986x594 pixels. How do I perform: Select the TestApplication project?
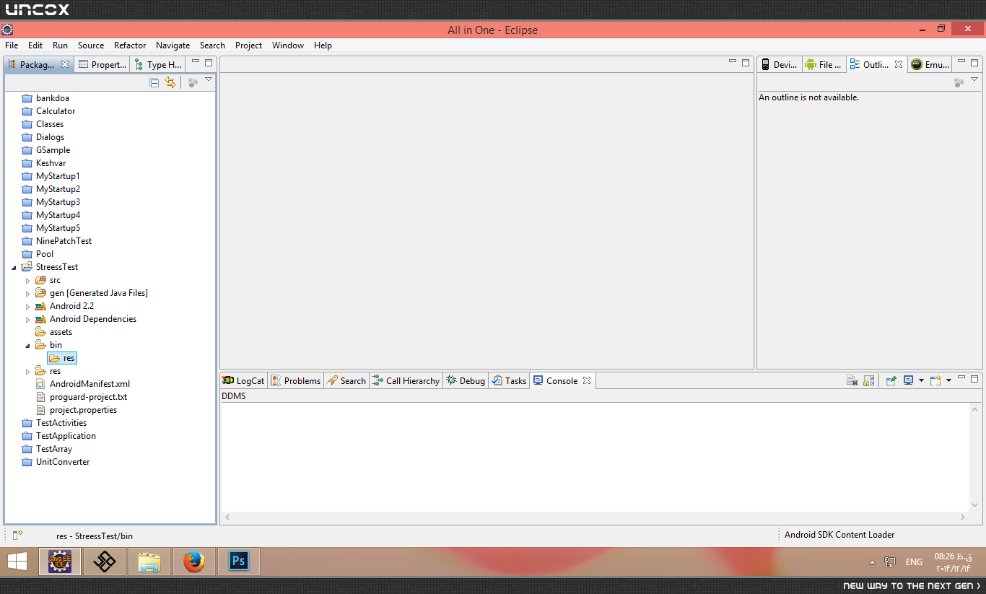66,436
